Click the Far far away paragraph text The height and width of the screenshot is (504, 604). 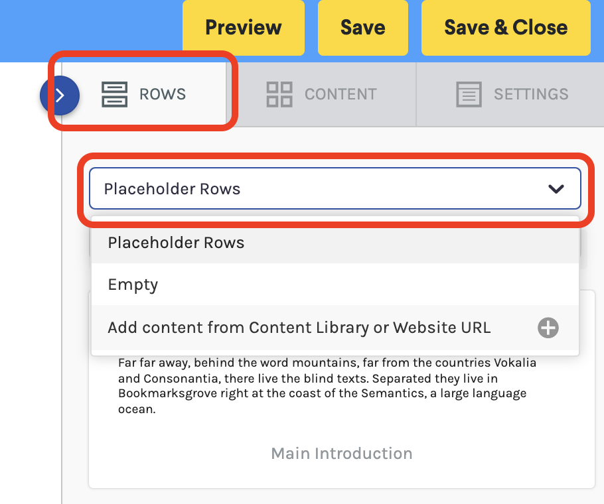point(327,386)
